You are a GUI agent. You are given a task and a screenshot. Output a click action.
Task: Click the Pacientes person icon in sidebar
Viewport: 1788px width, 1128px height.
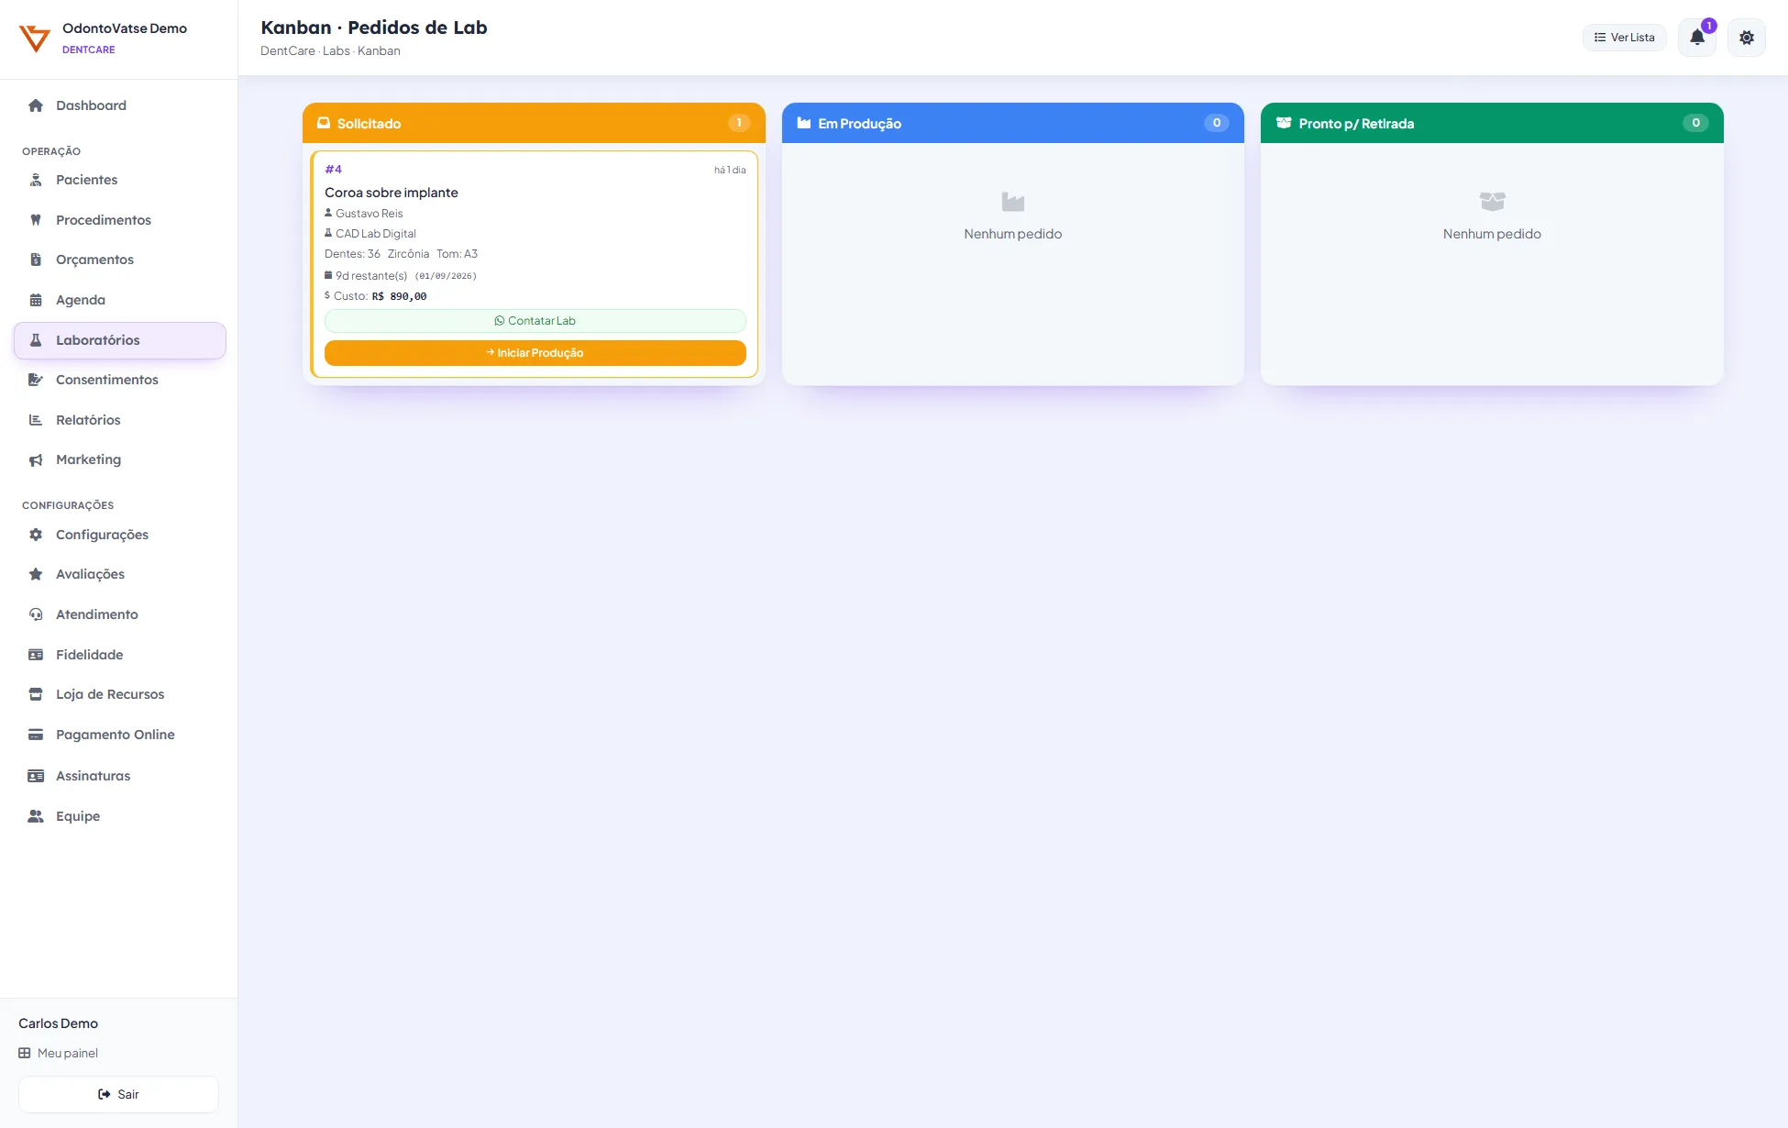(x=36, y=180)
